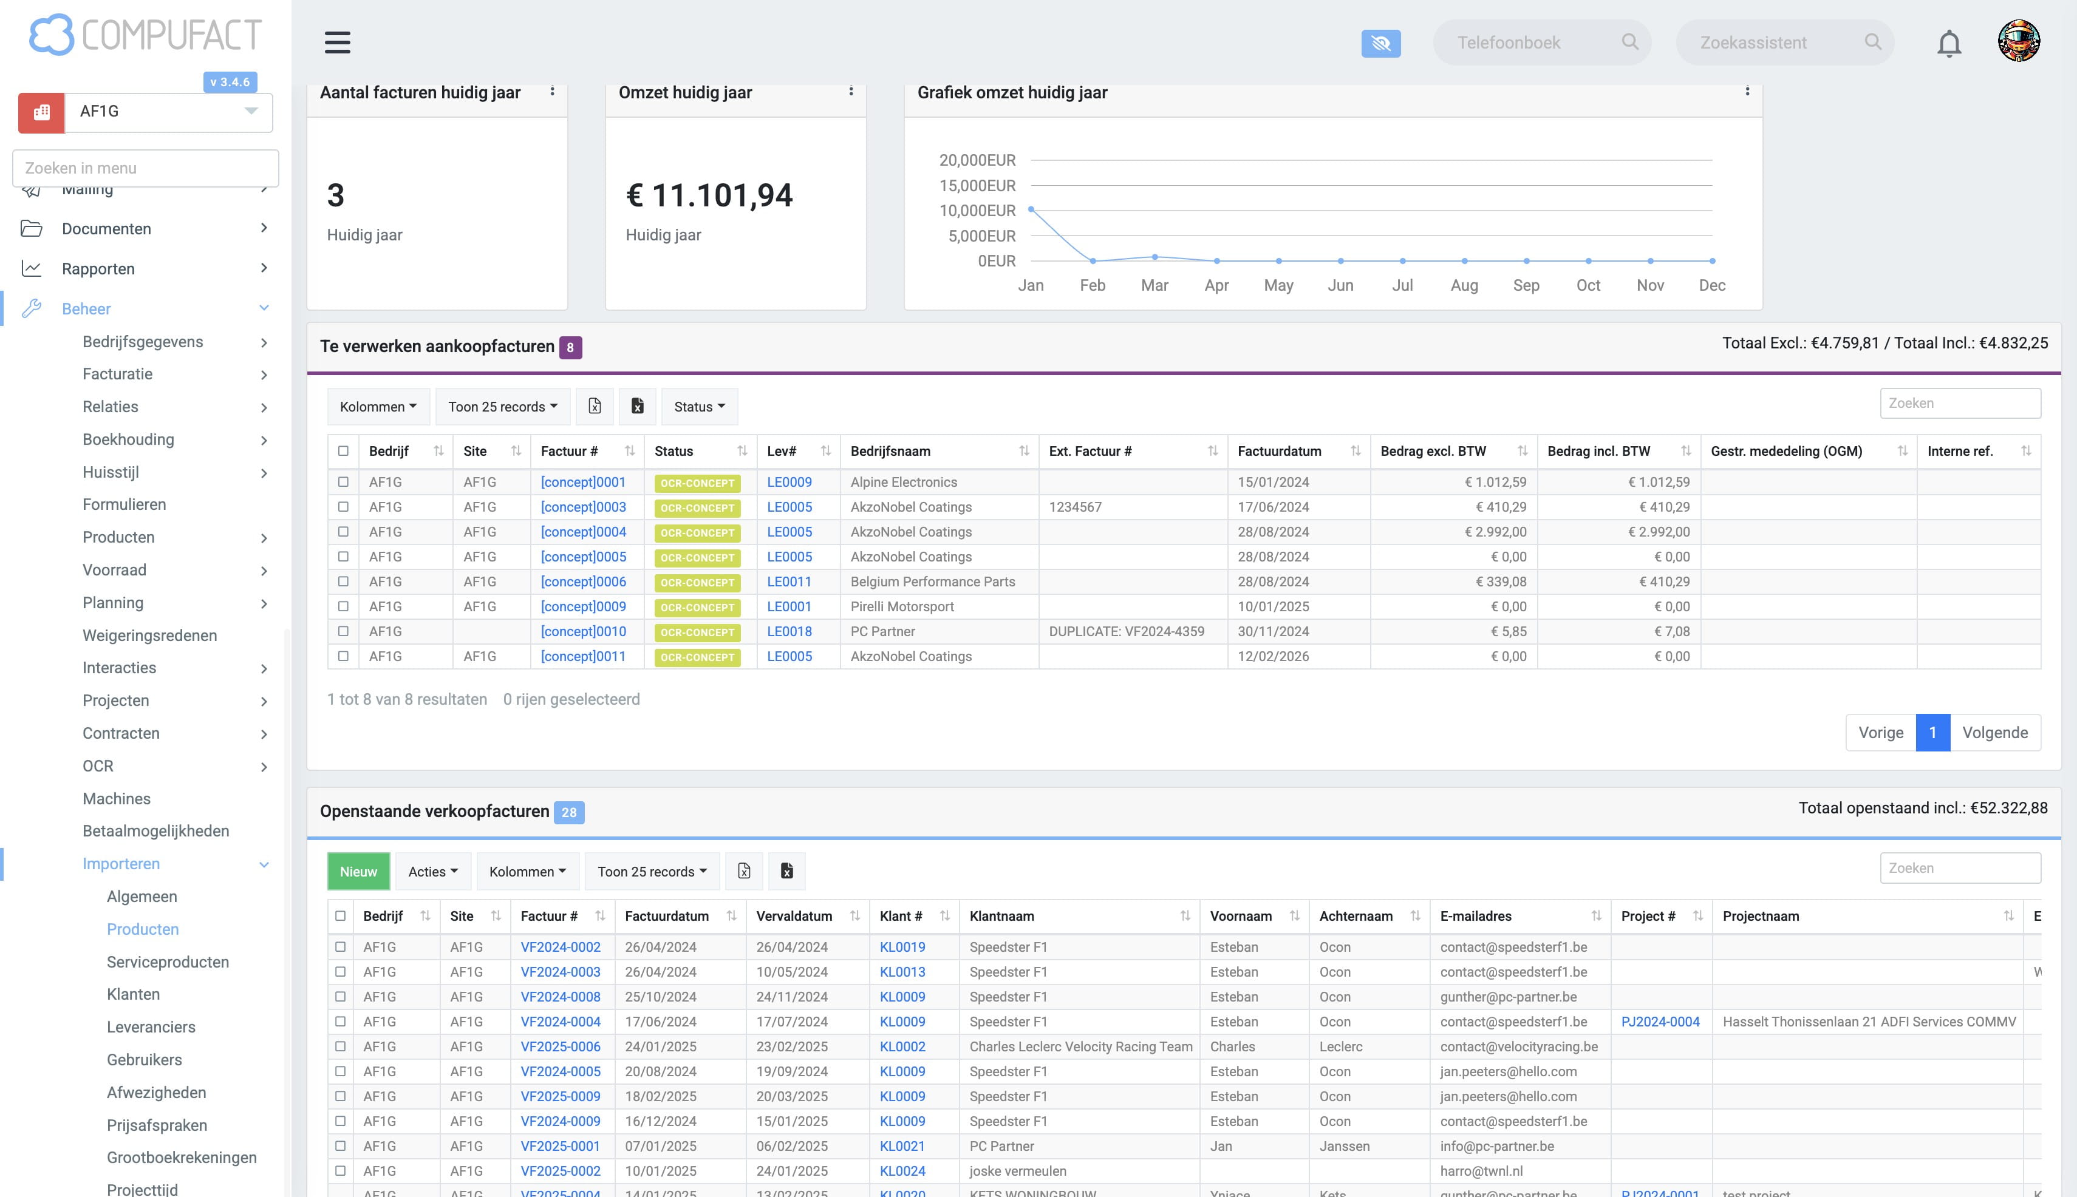Viewport: 2077px width, 1197px height.
Task: Open the notifications bell
Action: pos(1949,42)
